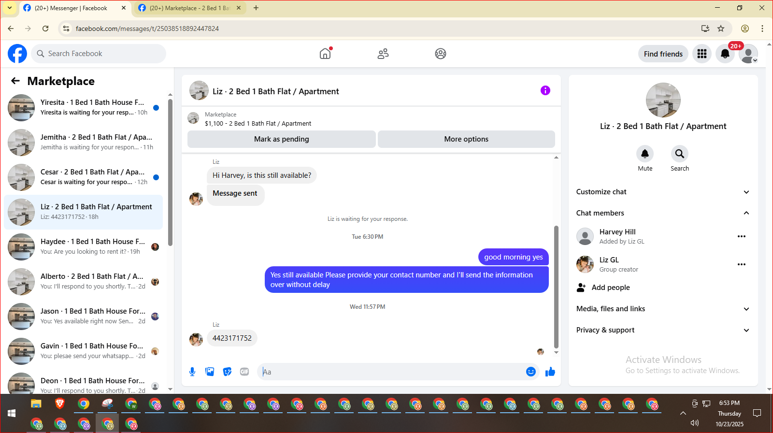The height and width of the screenshot is (433, 773).
Task: Open a new browser tab
Action: tap(256, 8)
